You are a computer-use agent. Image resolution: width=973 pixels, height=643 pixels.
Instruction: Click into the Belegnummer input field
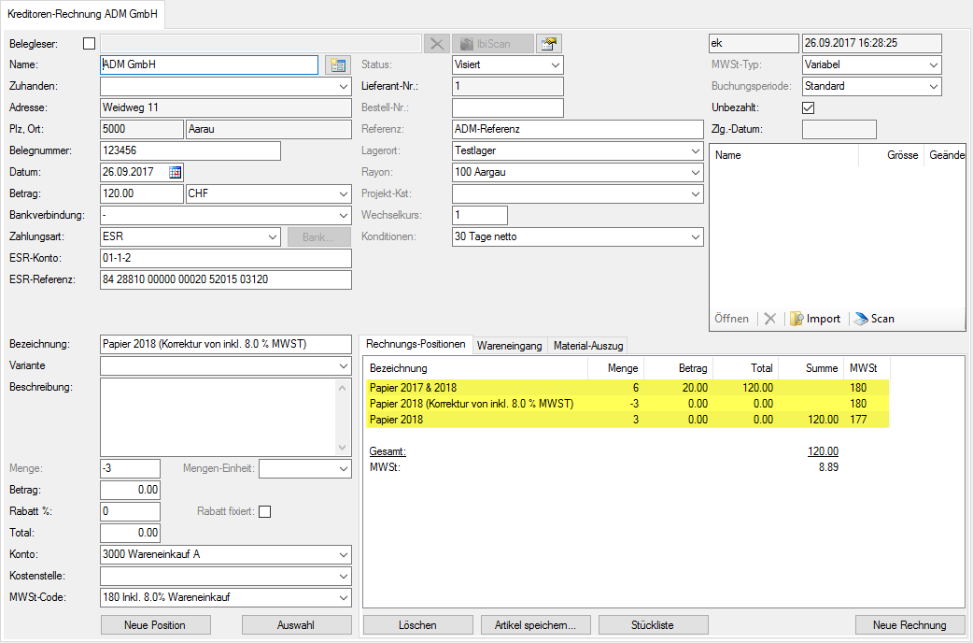(x=190, y=150)
